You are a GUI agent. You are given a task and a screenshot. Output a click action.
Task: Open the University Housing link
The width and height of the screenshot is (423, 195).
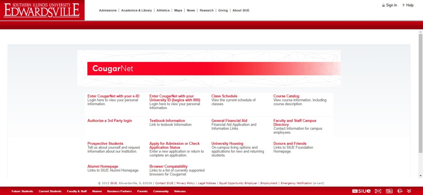(227, 143)
